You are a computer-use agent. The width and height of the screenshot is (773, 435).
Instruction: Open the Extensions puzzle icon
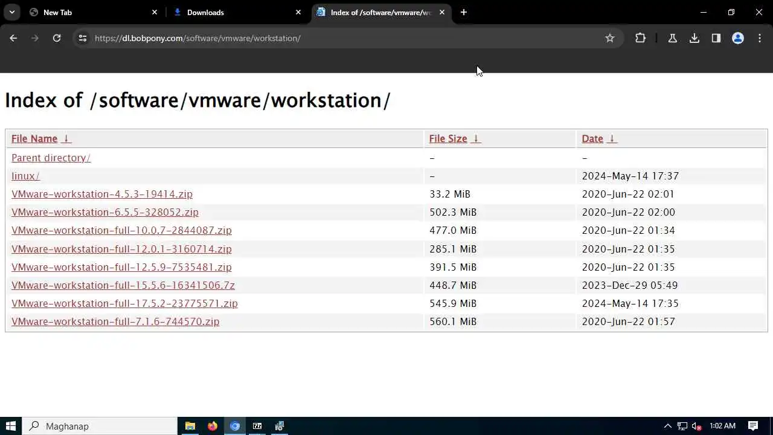pos(640,38)
